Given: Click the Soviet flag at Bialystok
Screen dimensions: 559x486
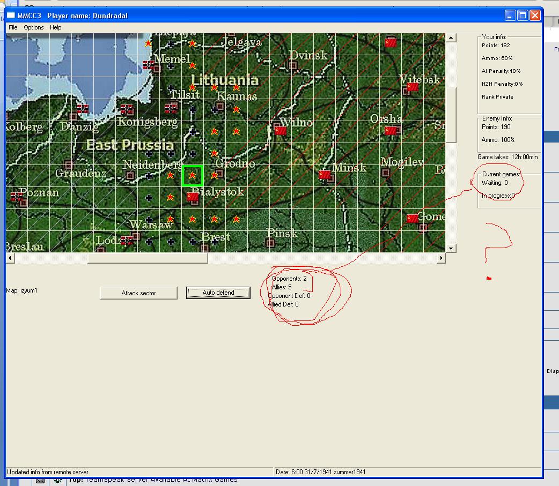Looking at the screenshot, I should click(x=193, y=197).
